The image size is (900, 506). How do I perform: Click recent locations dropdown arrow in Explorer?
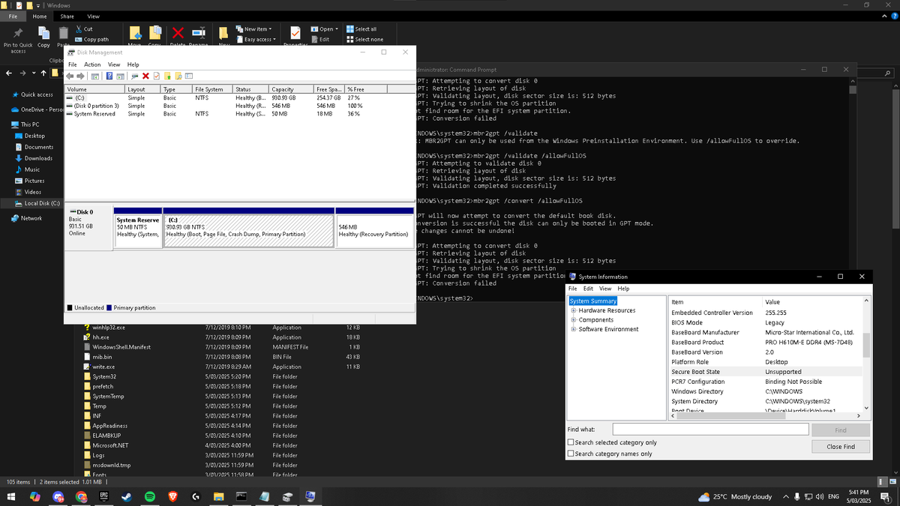coord(34,73)
